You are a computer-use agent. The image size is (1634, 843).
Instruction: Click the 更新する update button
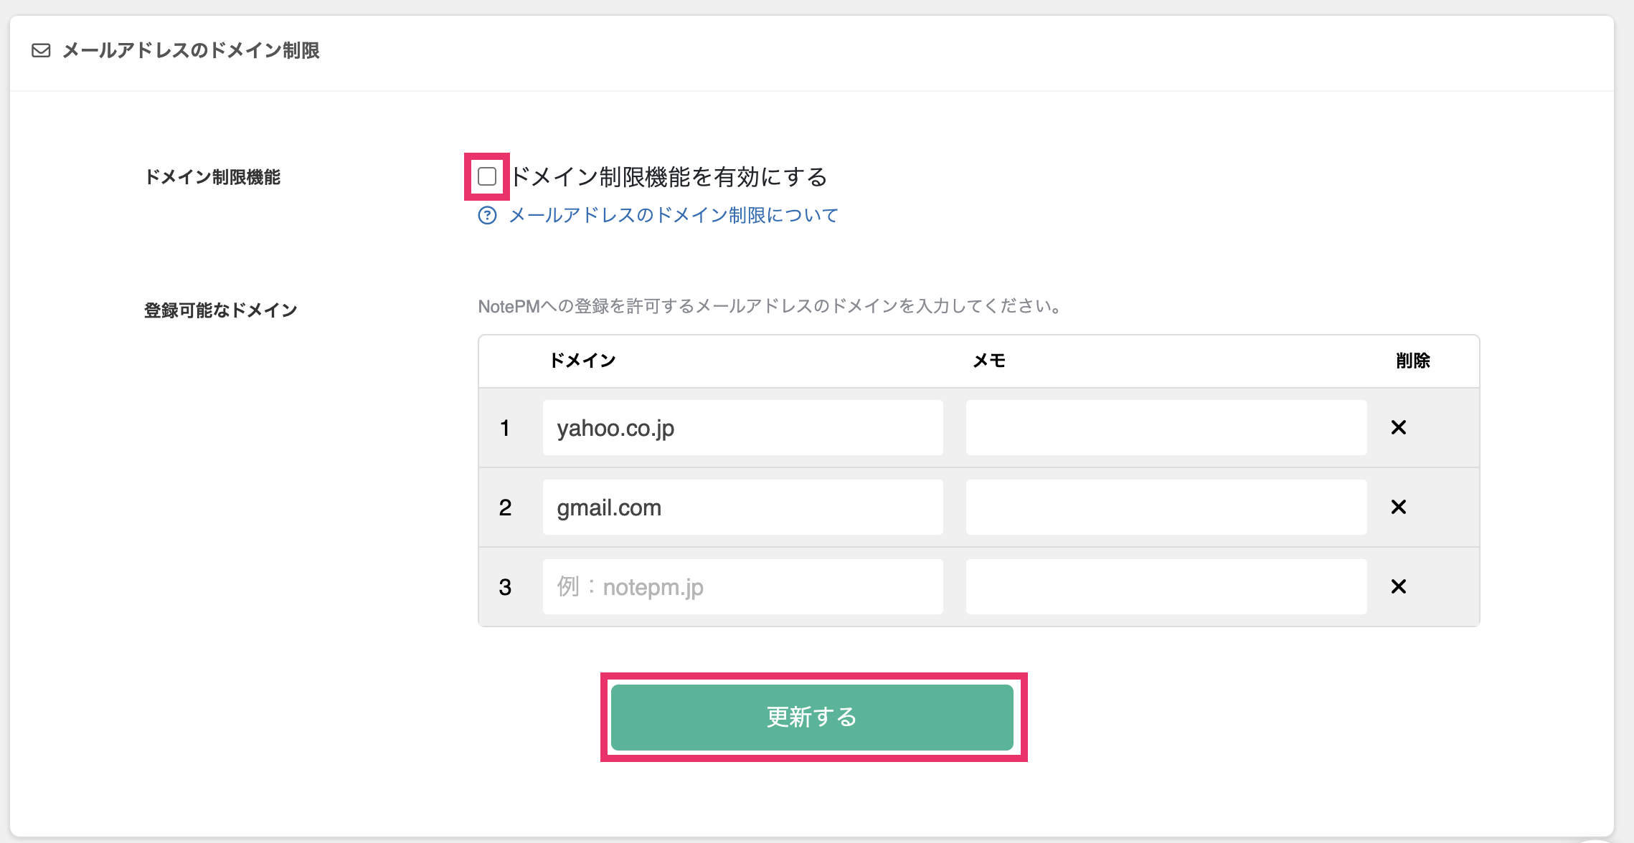(x=813, y=717)
